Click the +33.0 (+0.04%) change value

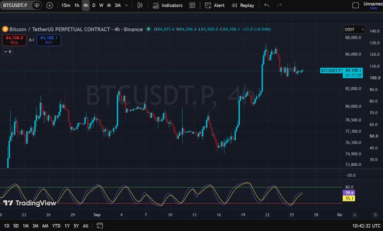pos(256,29)
